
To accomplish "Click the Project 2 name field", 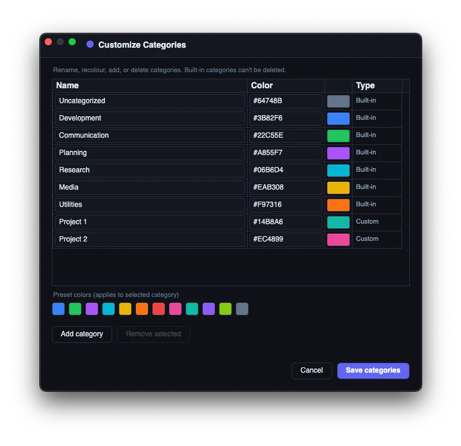I will (x=150, y=240).
